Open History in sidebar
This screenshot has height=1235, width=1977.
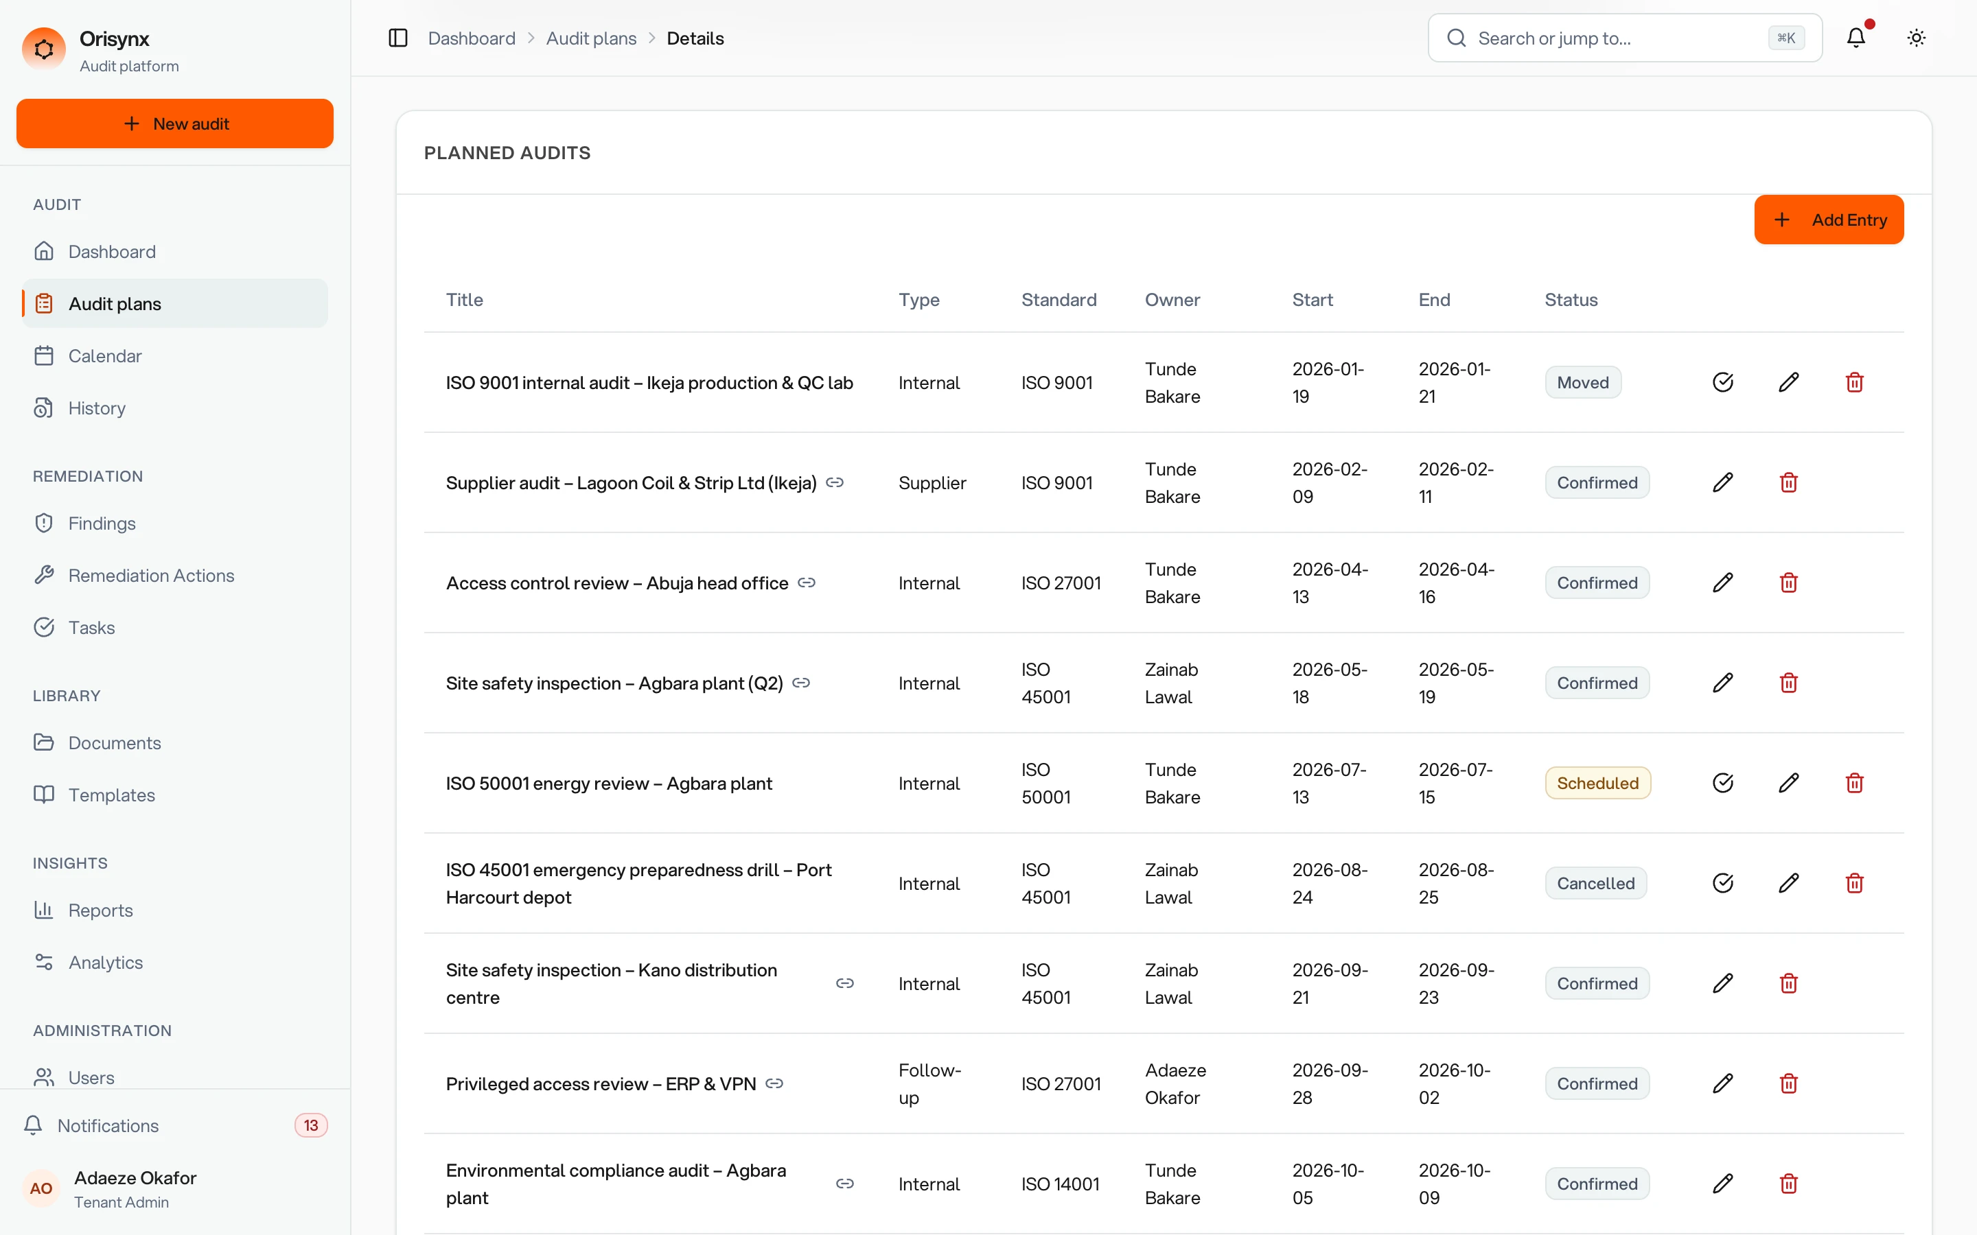click(175, 408)
